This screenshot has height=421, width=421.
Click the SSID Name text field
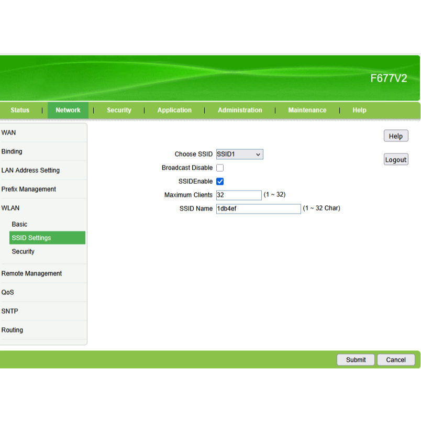coord(258,209)
